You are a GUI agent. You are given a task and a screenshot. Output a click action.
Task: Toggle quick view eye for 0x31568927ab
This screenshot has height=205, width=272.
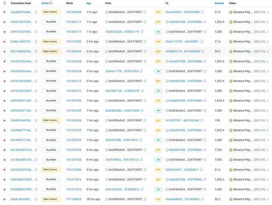[x=4, y=52]
